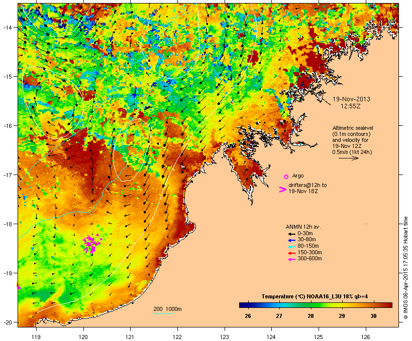Click the time label 12:55Z

351,106
